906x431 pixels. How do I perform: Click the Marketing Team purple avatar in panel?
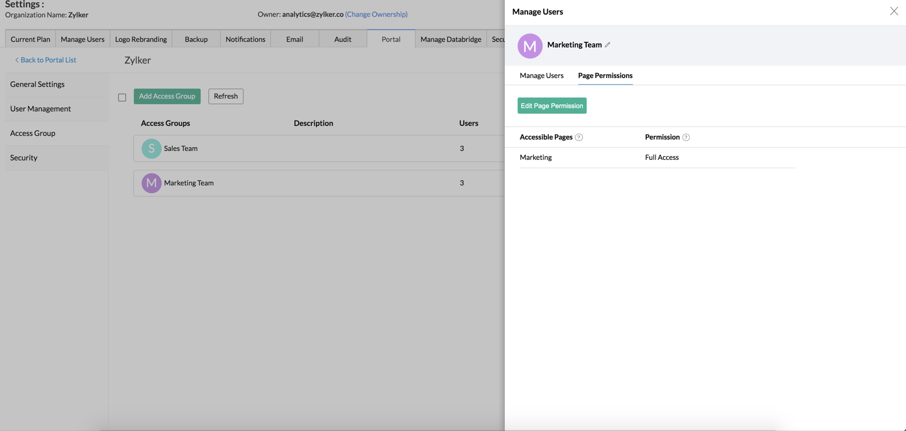coord(530,46)
